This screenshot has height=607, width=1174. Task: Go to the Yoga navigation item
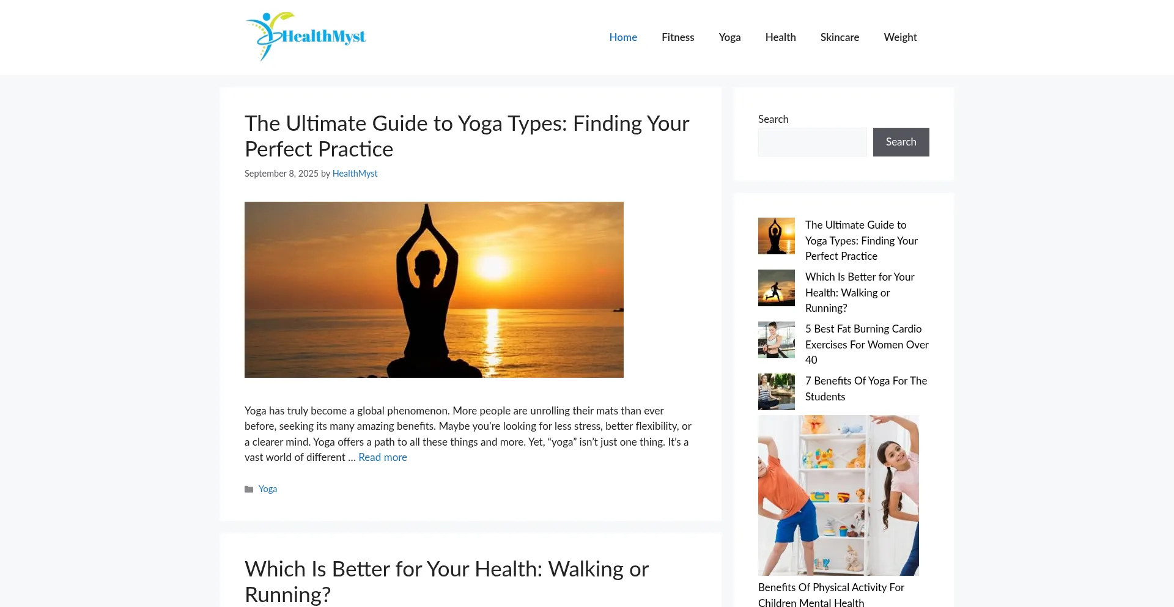coord(729,37)
